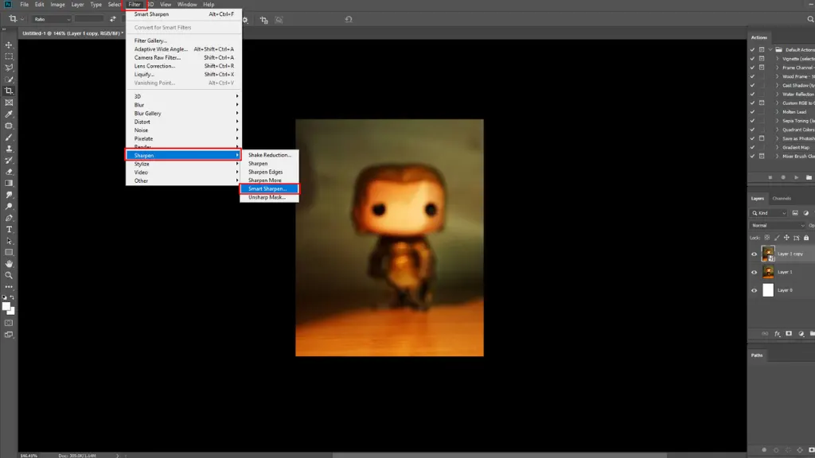815x458 pixels.
Task: Select the Eyedropper tool
Action: (x=9, y=114)
